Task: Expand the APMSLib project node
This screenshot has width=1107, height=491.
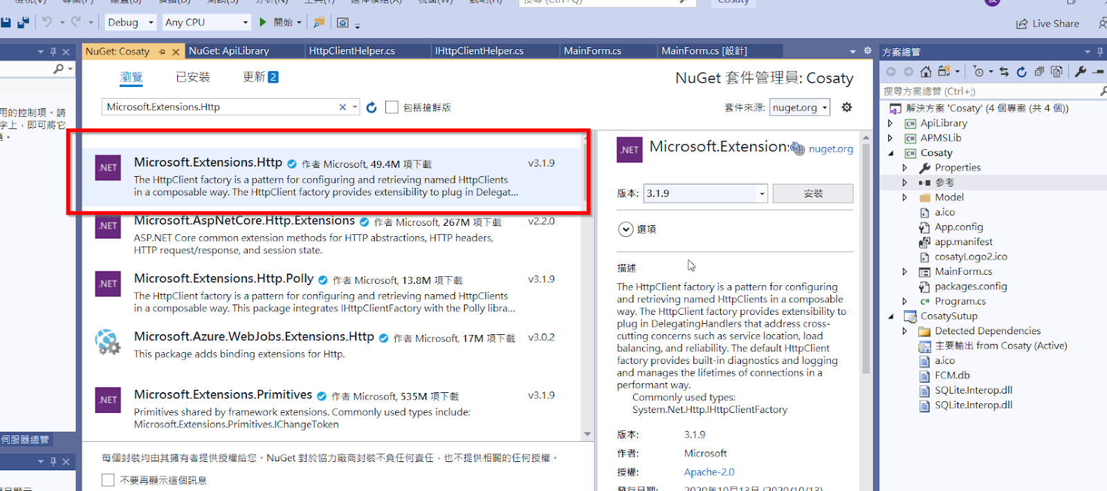Action: tap(890, 138)
